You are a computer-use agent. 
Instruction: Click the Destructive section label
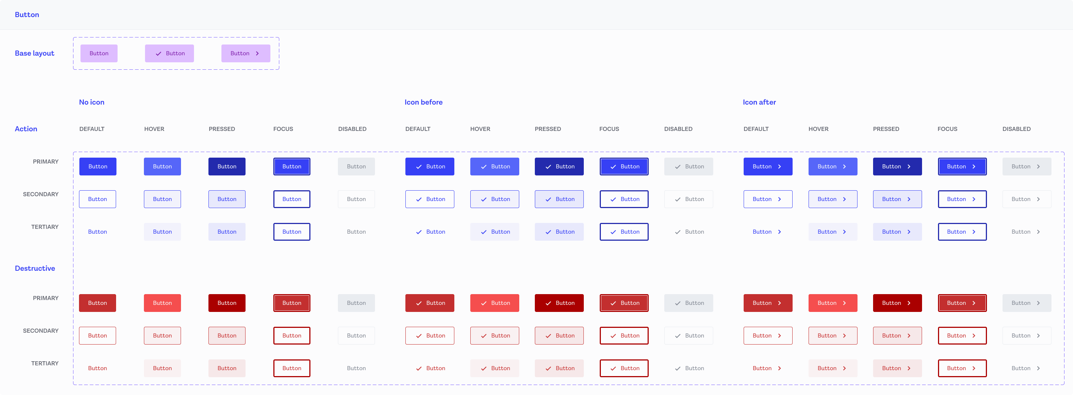(x=35, y=268)
